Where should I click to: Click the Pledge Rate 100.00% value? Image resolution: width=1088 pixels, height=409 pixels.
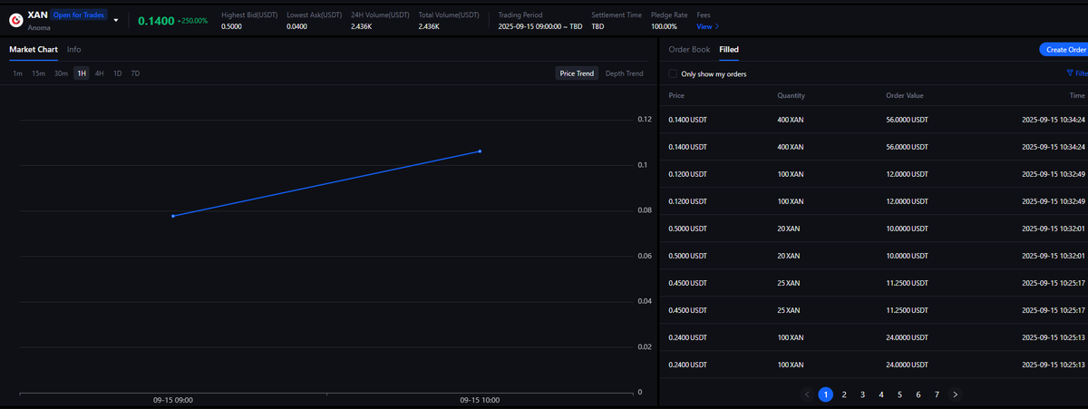point(664,26)
